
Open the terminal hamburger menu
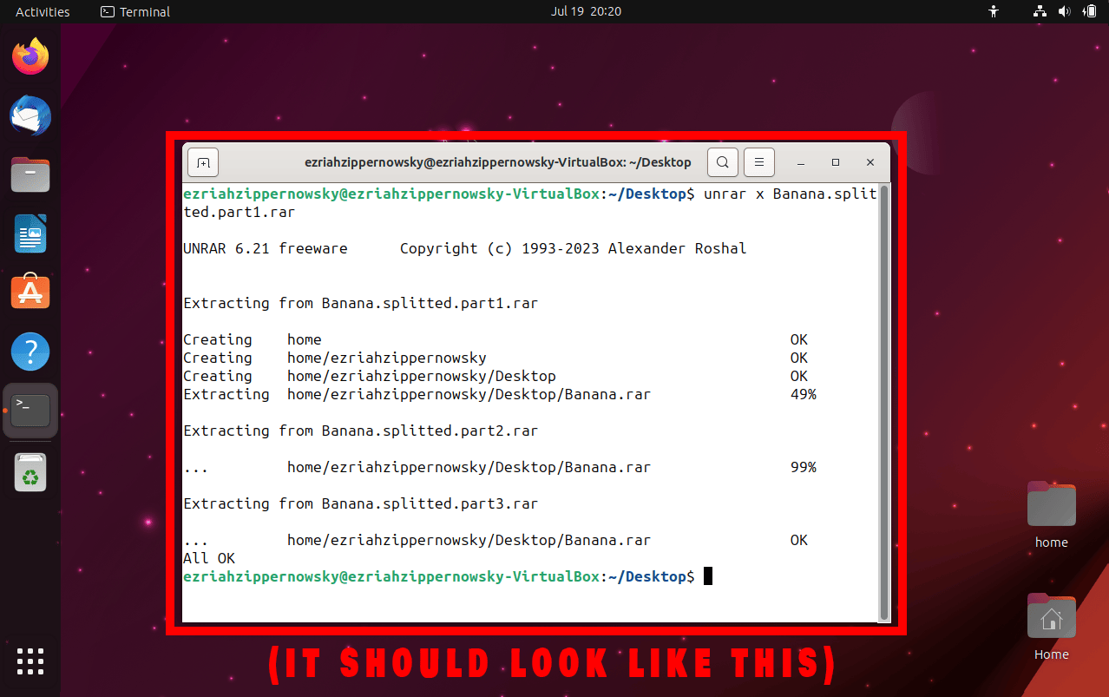pos(758,161)
